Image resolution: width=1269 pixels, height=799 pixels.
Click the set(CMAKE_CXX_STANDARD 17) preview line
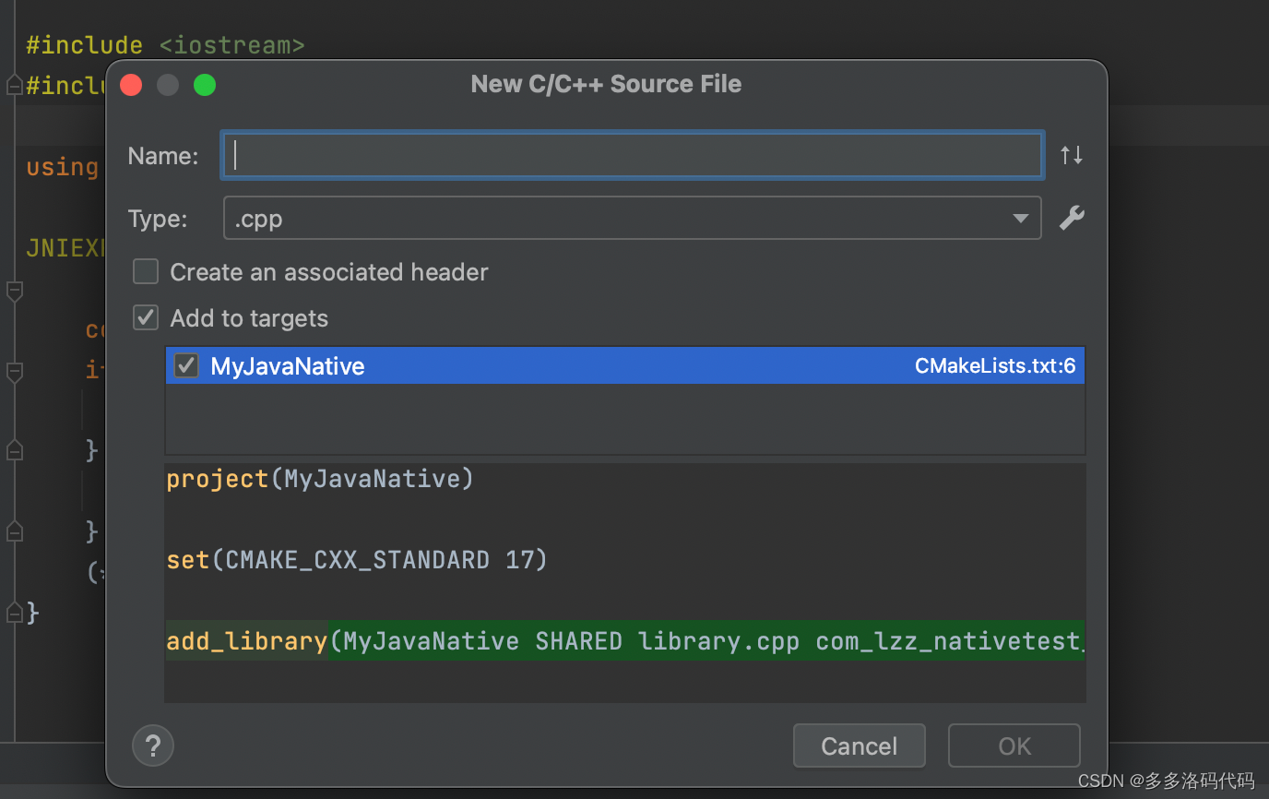pos(357,560)
